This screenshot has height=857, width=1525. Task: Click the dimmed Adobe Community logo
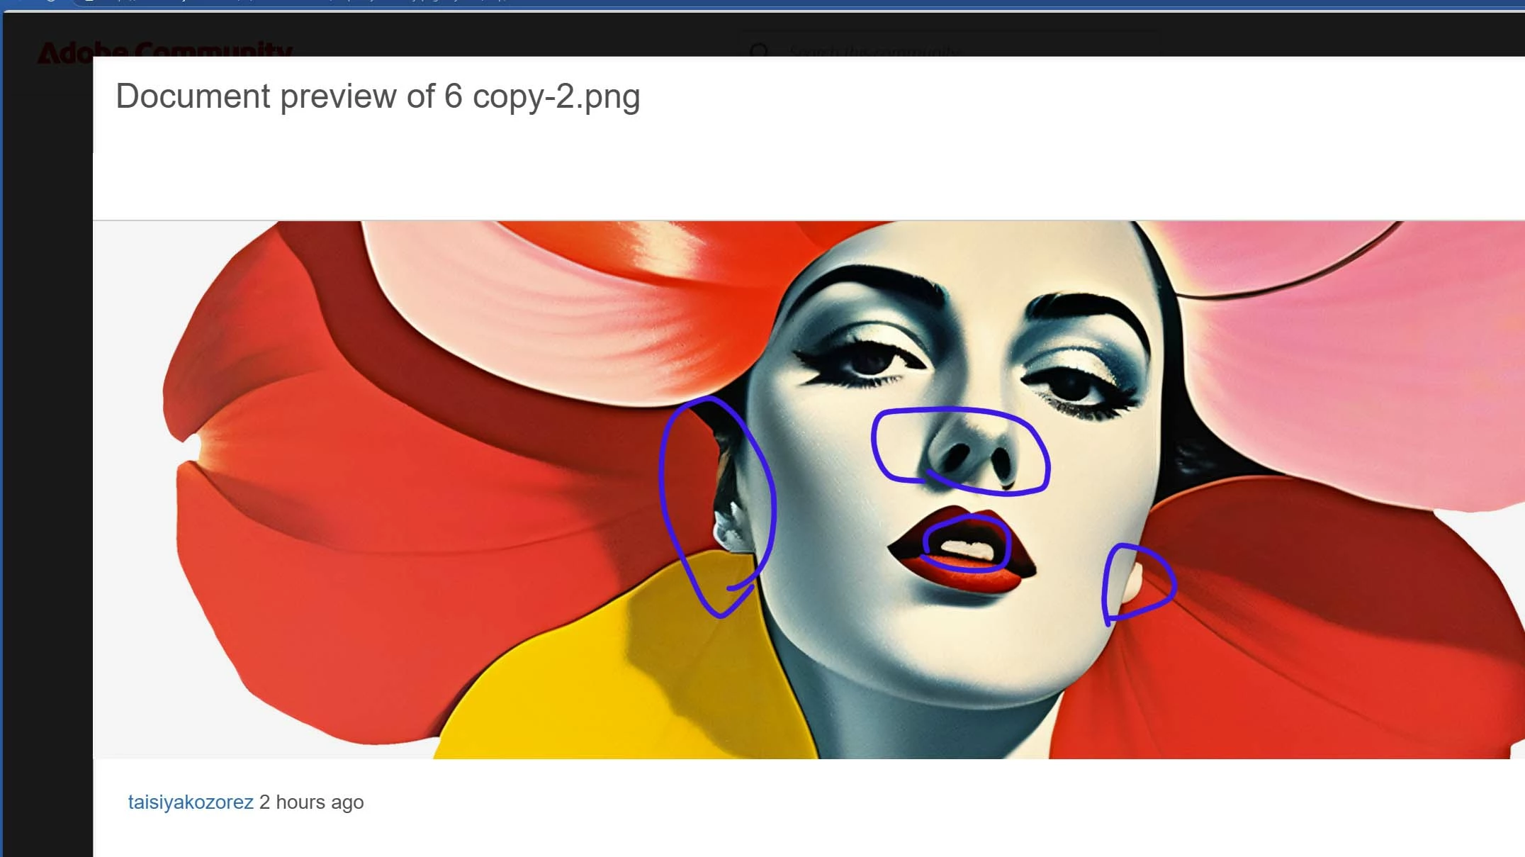pyautogui.click(x=164, y=48)
